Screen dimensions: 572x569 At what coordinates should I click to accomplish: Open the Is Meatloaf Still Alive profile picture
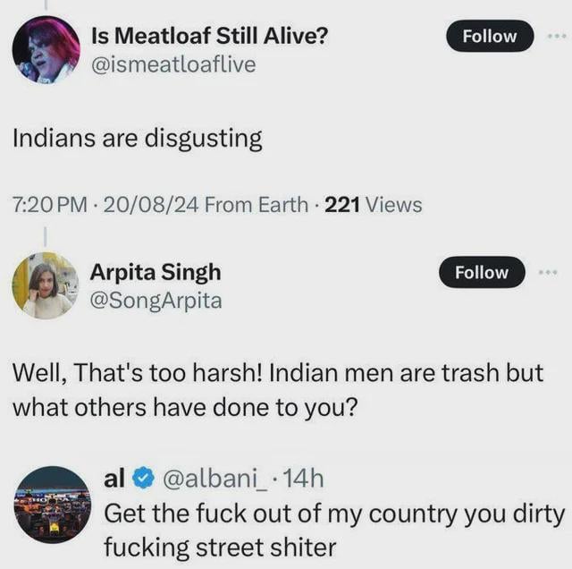pos(46,50)
